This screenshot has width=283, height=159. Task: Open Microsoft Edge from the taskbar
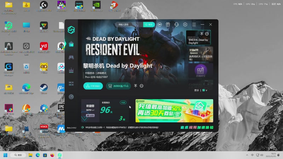(37, 155)
